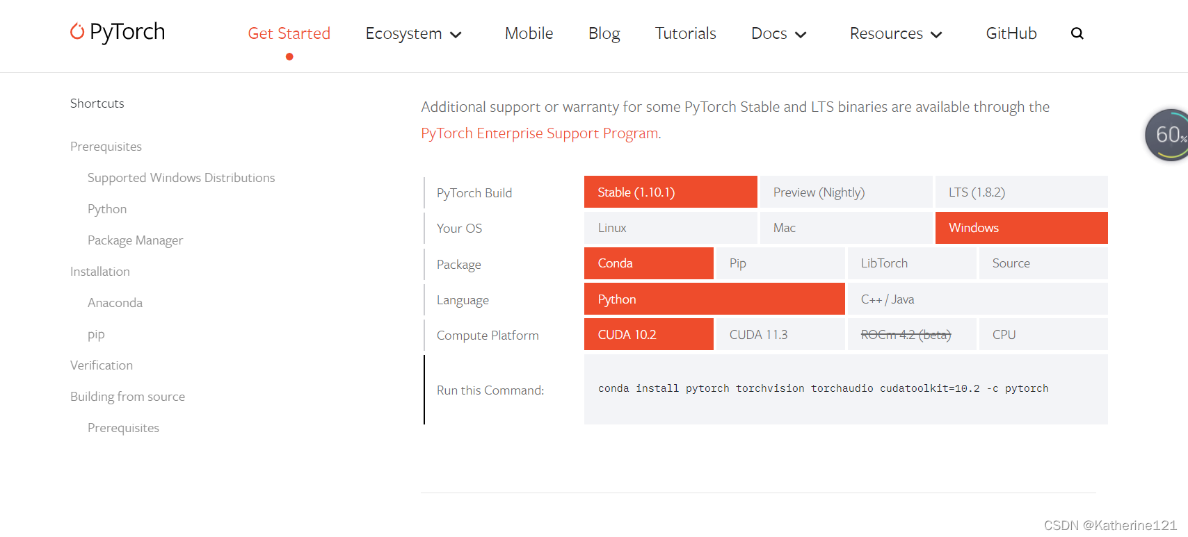Viewport: 1188px width, 537px height.
Task: Choose Mac as your OS
Action: click(x=846, y=228)
